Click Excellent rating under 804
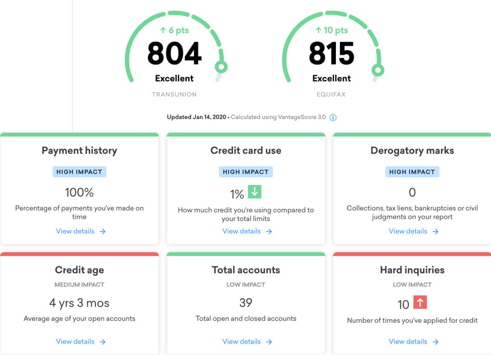 tap(174, 78)
